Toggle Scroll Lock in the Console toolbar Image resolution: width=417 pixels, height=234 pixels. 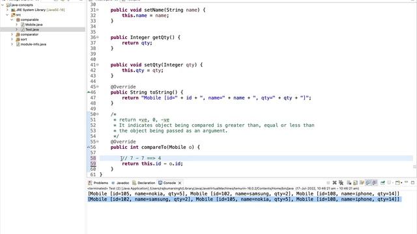pos(355,183)
